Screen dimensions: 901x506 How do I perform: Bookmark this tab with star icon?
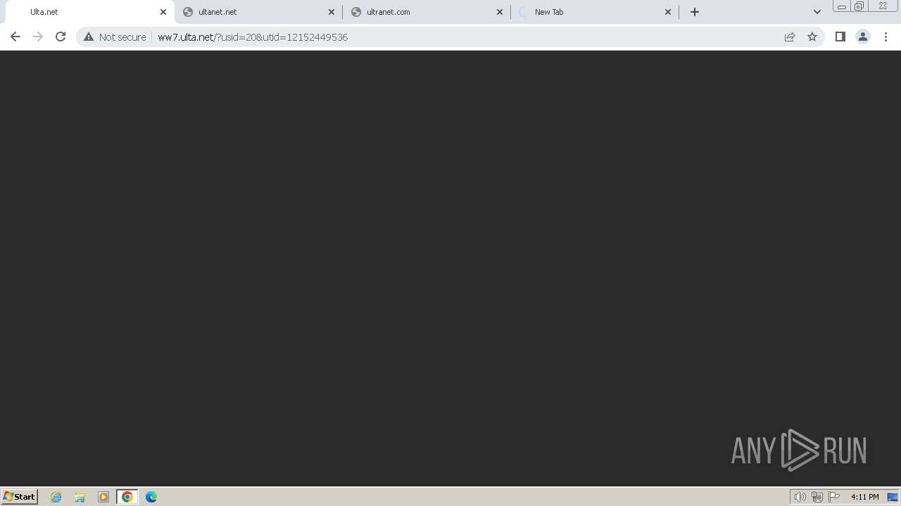812,37
